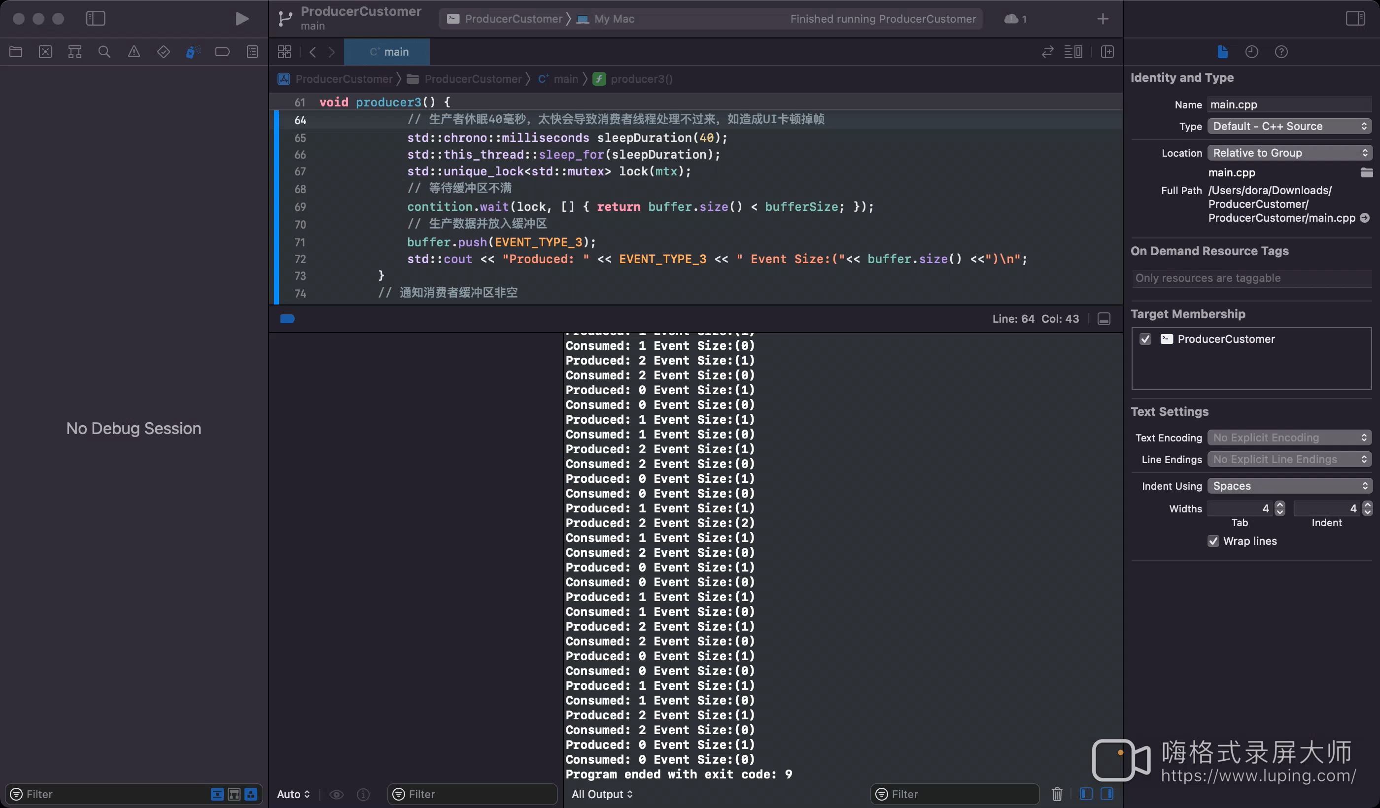This screenshot has height=808, width=1380.
Task: Toggle ProducerCustomer target membership checkbox
Action: coord(1144,338)
